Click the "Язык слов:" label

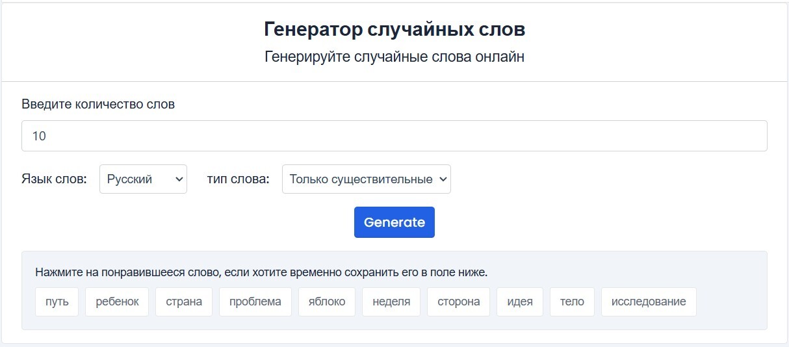point(54,179)
